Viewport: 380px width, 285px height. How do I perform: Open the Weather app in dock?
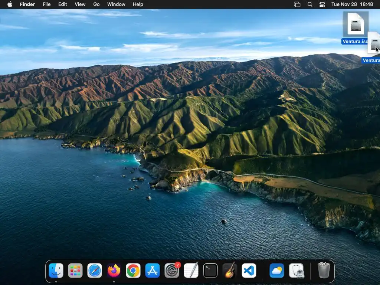[x=277, y=271]
